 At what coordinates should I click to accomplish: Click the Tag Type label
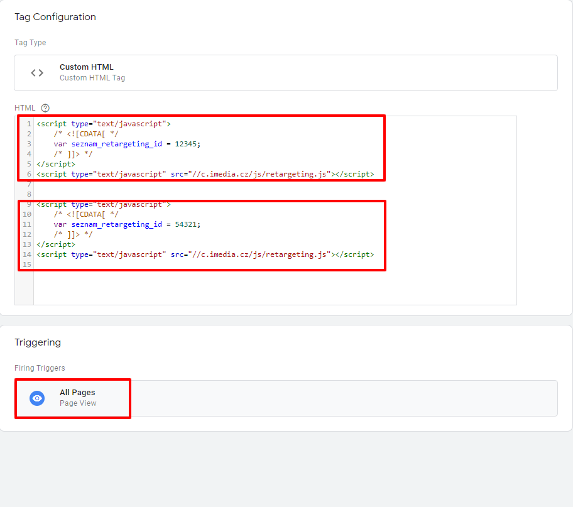tap(30, 42)
